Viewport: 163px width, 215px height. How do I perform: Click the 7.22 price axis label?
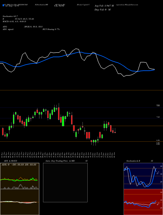coord(158,117)
